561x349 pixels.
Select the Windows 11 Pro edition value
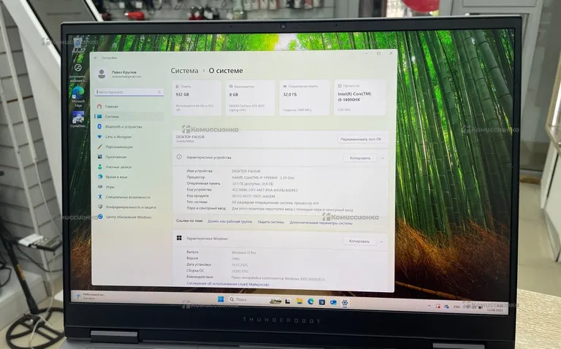tap(244, 253)
